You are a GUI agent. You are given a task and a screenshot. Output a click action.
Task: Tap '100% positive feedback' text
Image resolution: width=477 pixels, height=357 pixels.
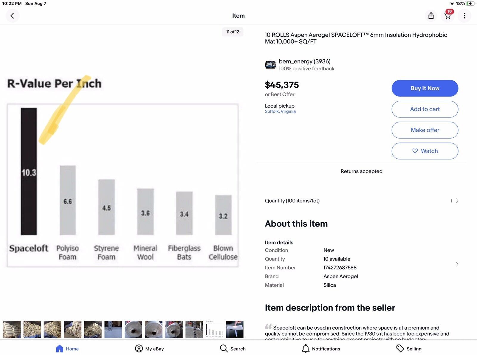[306, 69]
